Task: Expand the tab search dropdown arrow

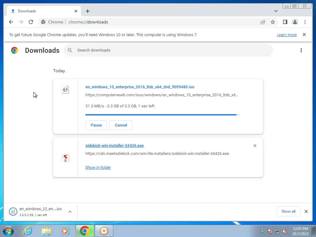Action: pyautogui.click(x=276, y=11)
